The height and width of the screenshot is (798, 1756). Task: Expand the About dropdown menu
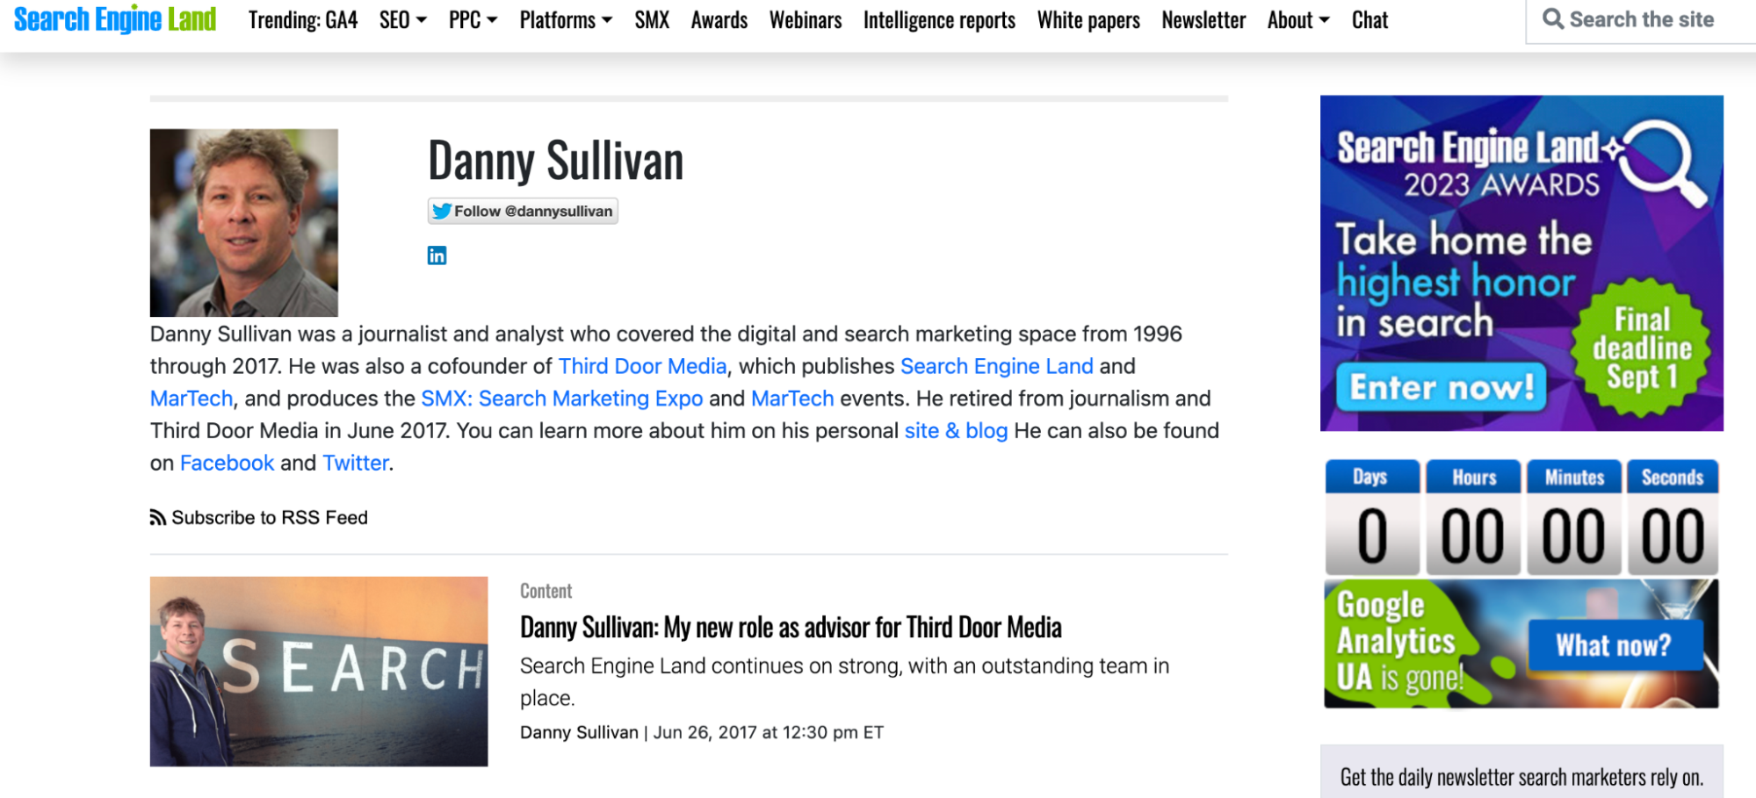tap(1298, 20)
